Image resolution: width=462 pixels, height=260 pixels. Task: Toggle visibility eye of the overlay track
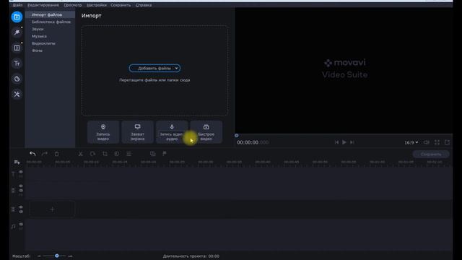tap(21, 186)
